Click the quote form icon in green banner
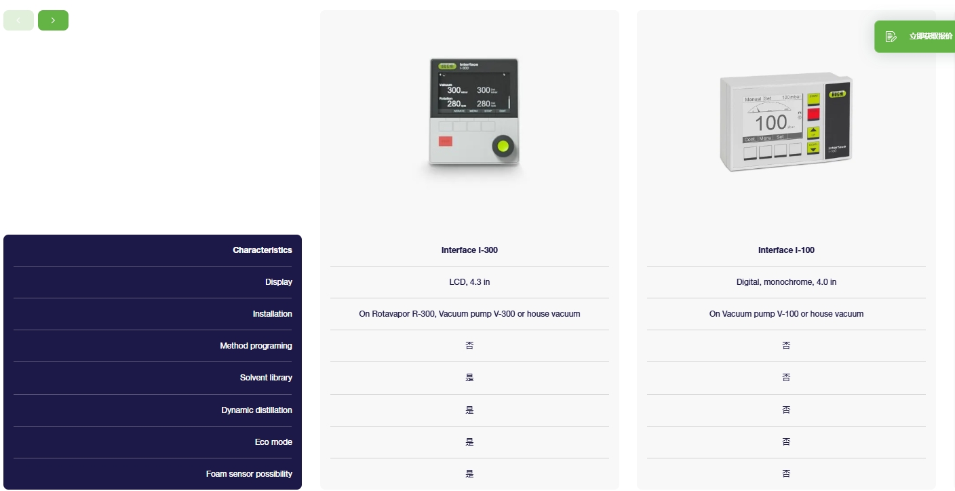 [891, 37]
